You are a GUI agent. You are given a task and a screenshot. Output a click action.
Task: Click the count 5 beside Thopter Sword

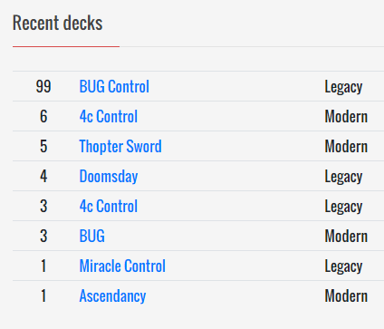pyautogui.click(x=43, y=146)
